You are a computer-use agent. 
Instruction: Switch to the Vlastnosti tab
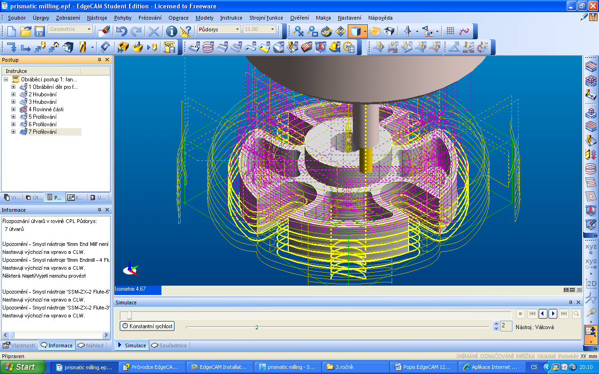[x=19, y=345]
